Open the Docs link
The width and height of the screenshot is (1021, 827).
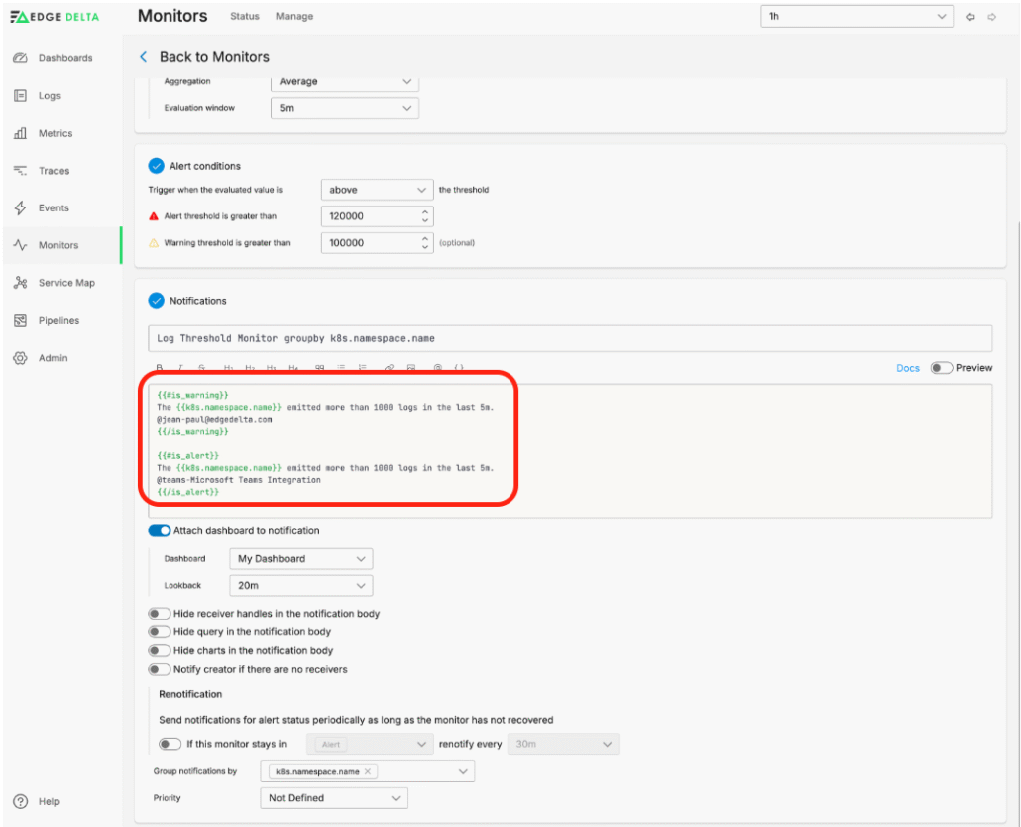[x=907, y=368]
